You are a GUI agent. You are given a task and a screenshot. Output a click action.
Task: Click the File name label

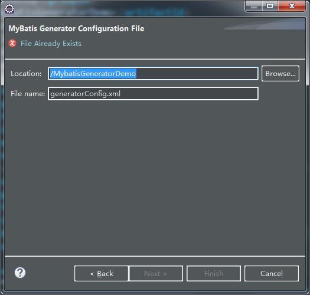[x=28, y=93]
